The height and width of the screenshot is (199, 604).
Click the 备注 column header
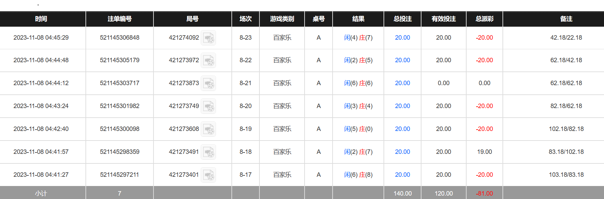pyautogui.click(x=566, y=19)
